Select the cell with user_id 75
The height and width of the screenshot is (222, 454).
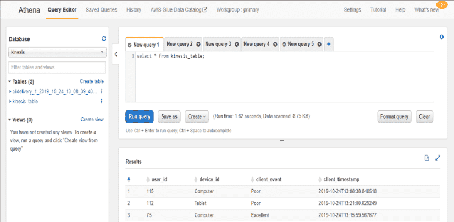pos(149,215)
